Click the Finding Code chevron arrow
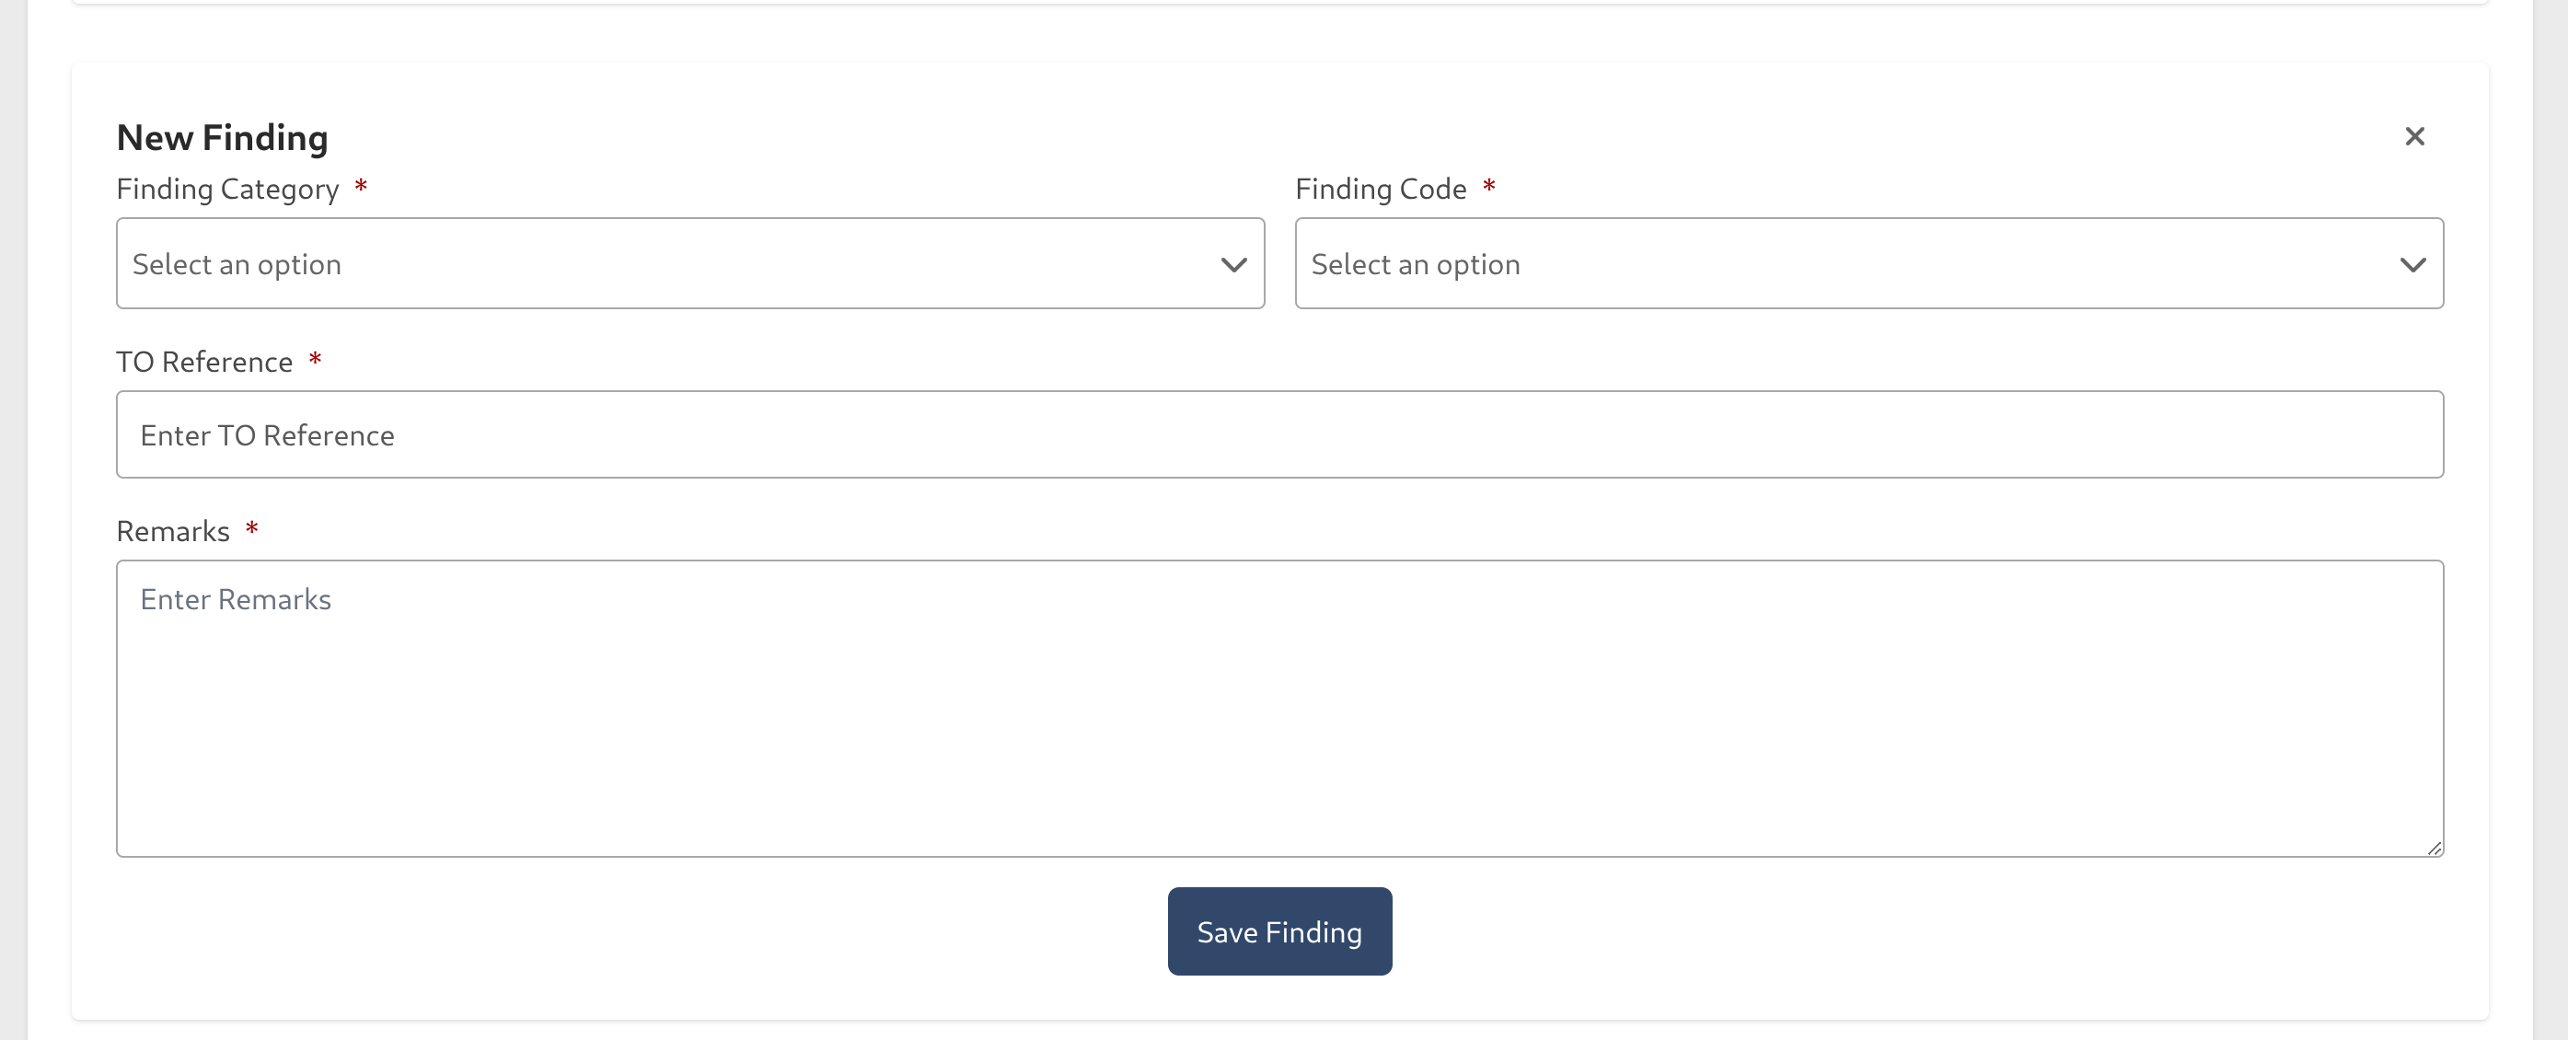Image resolution: width=2568 pixels, height=1040 pixels. [2412, 265]
